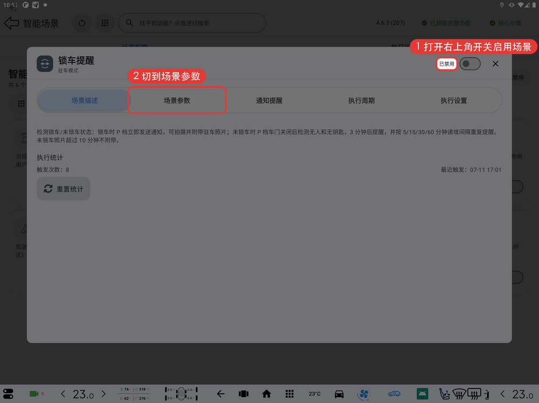Click the left 23.0 temperature value
539x403 pixels.
(x=83, y=394)
